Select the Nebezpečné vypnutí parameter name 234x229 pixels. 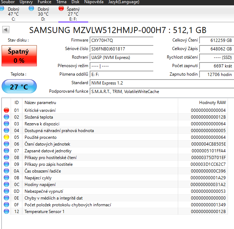click(44, 191)
